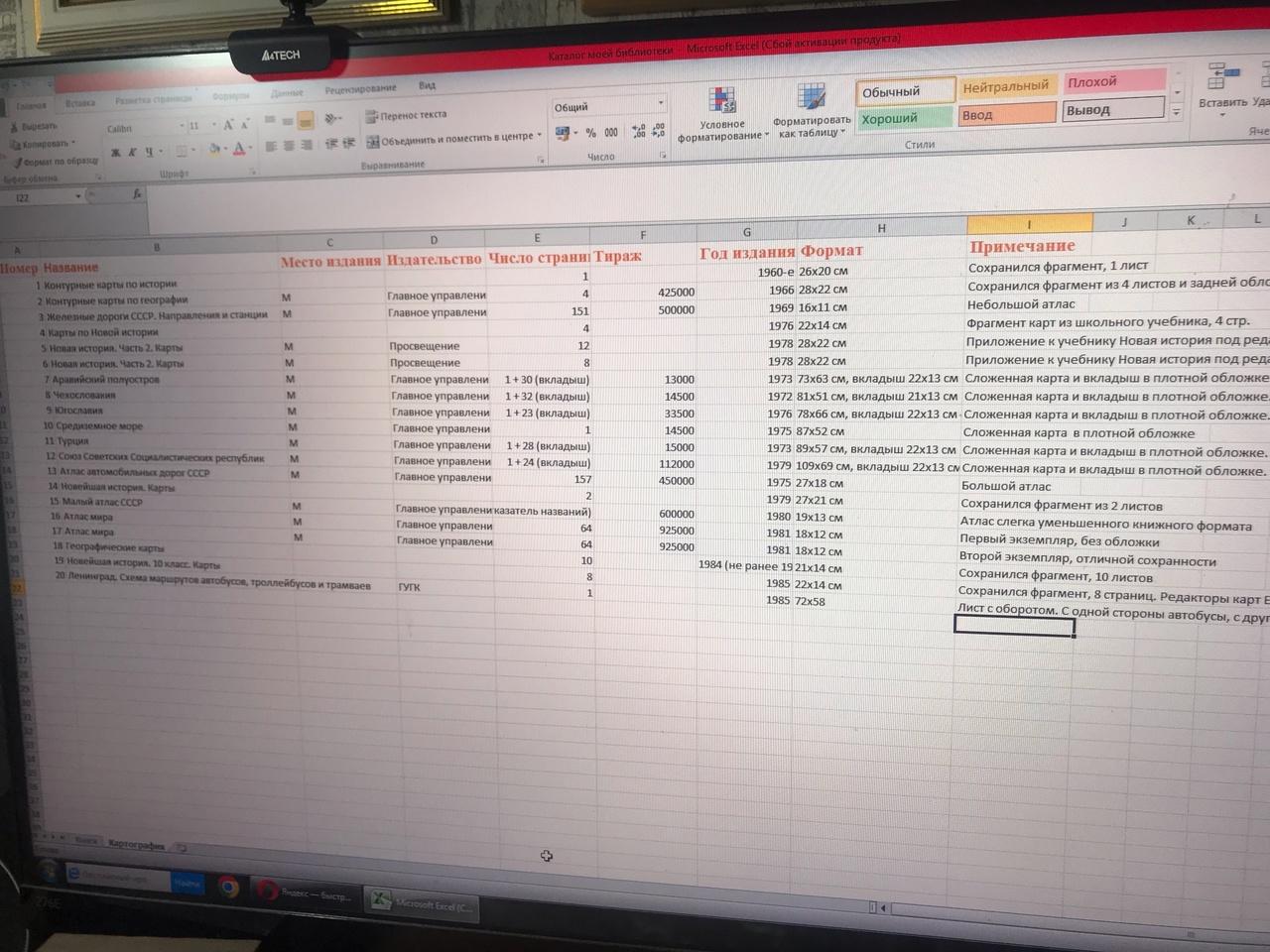Toggle bold (Ж) formatting

click(115, 152)
